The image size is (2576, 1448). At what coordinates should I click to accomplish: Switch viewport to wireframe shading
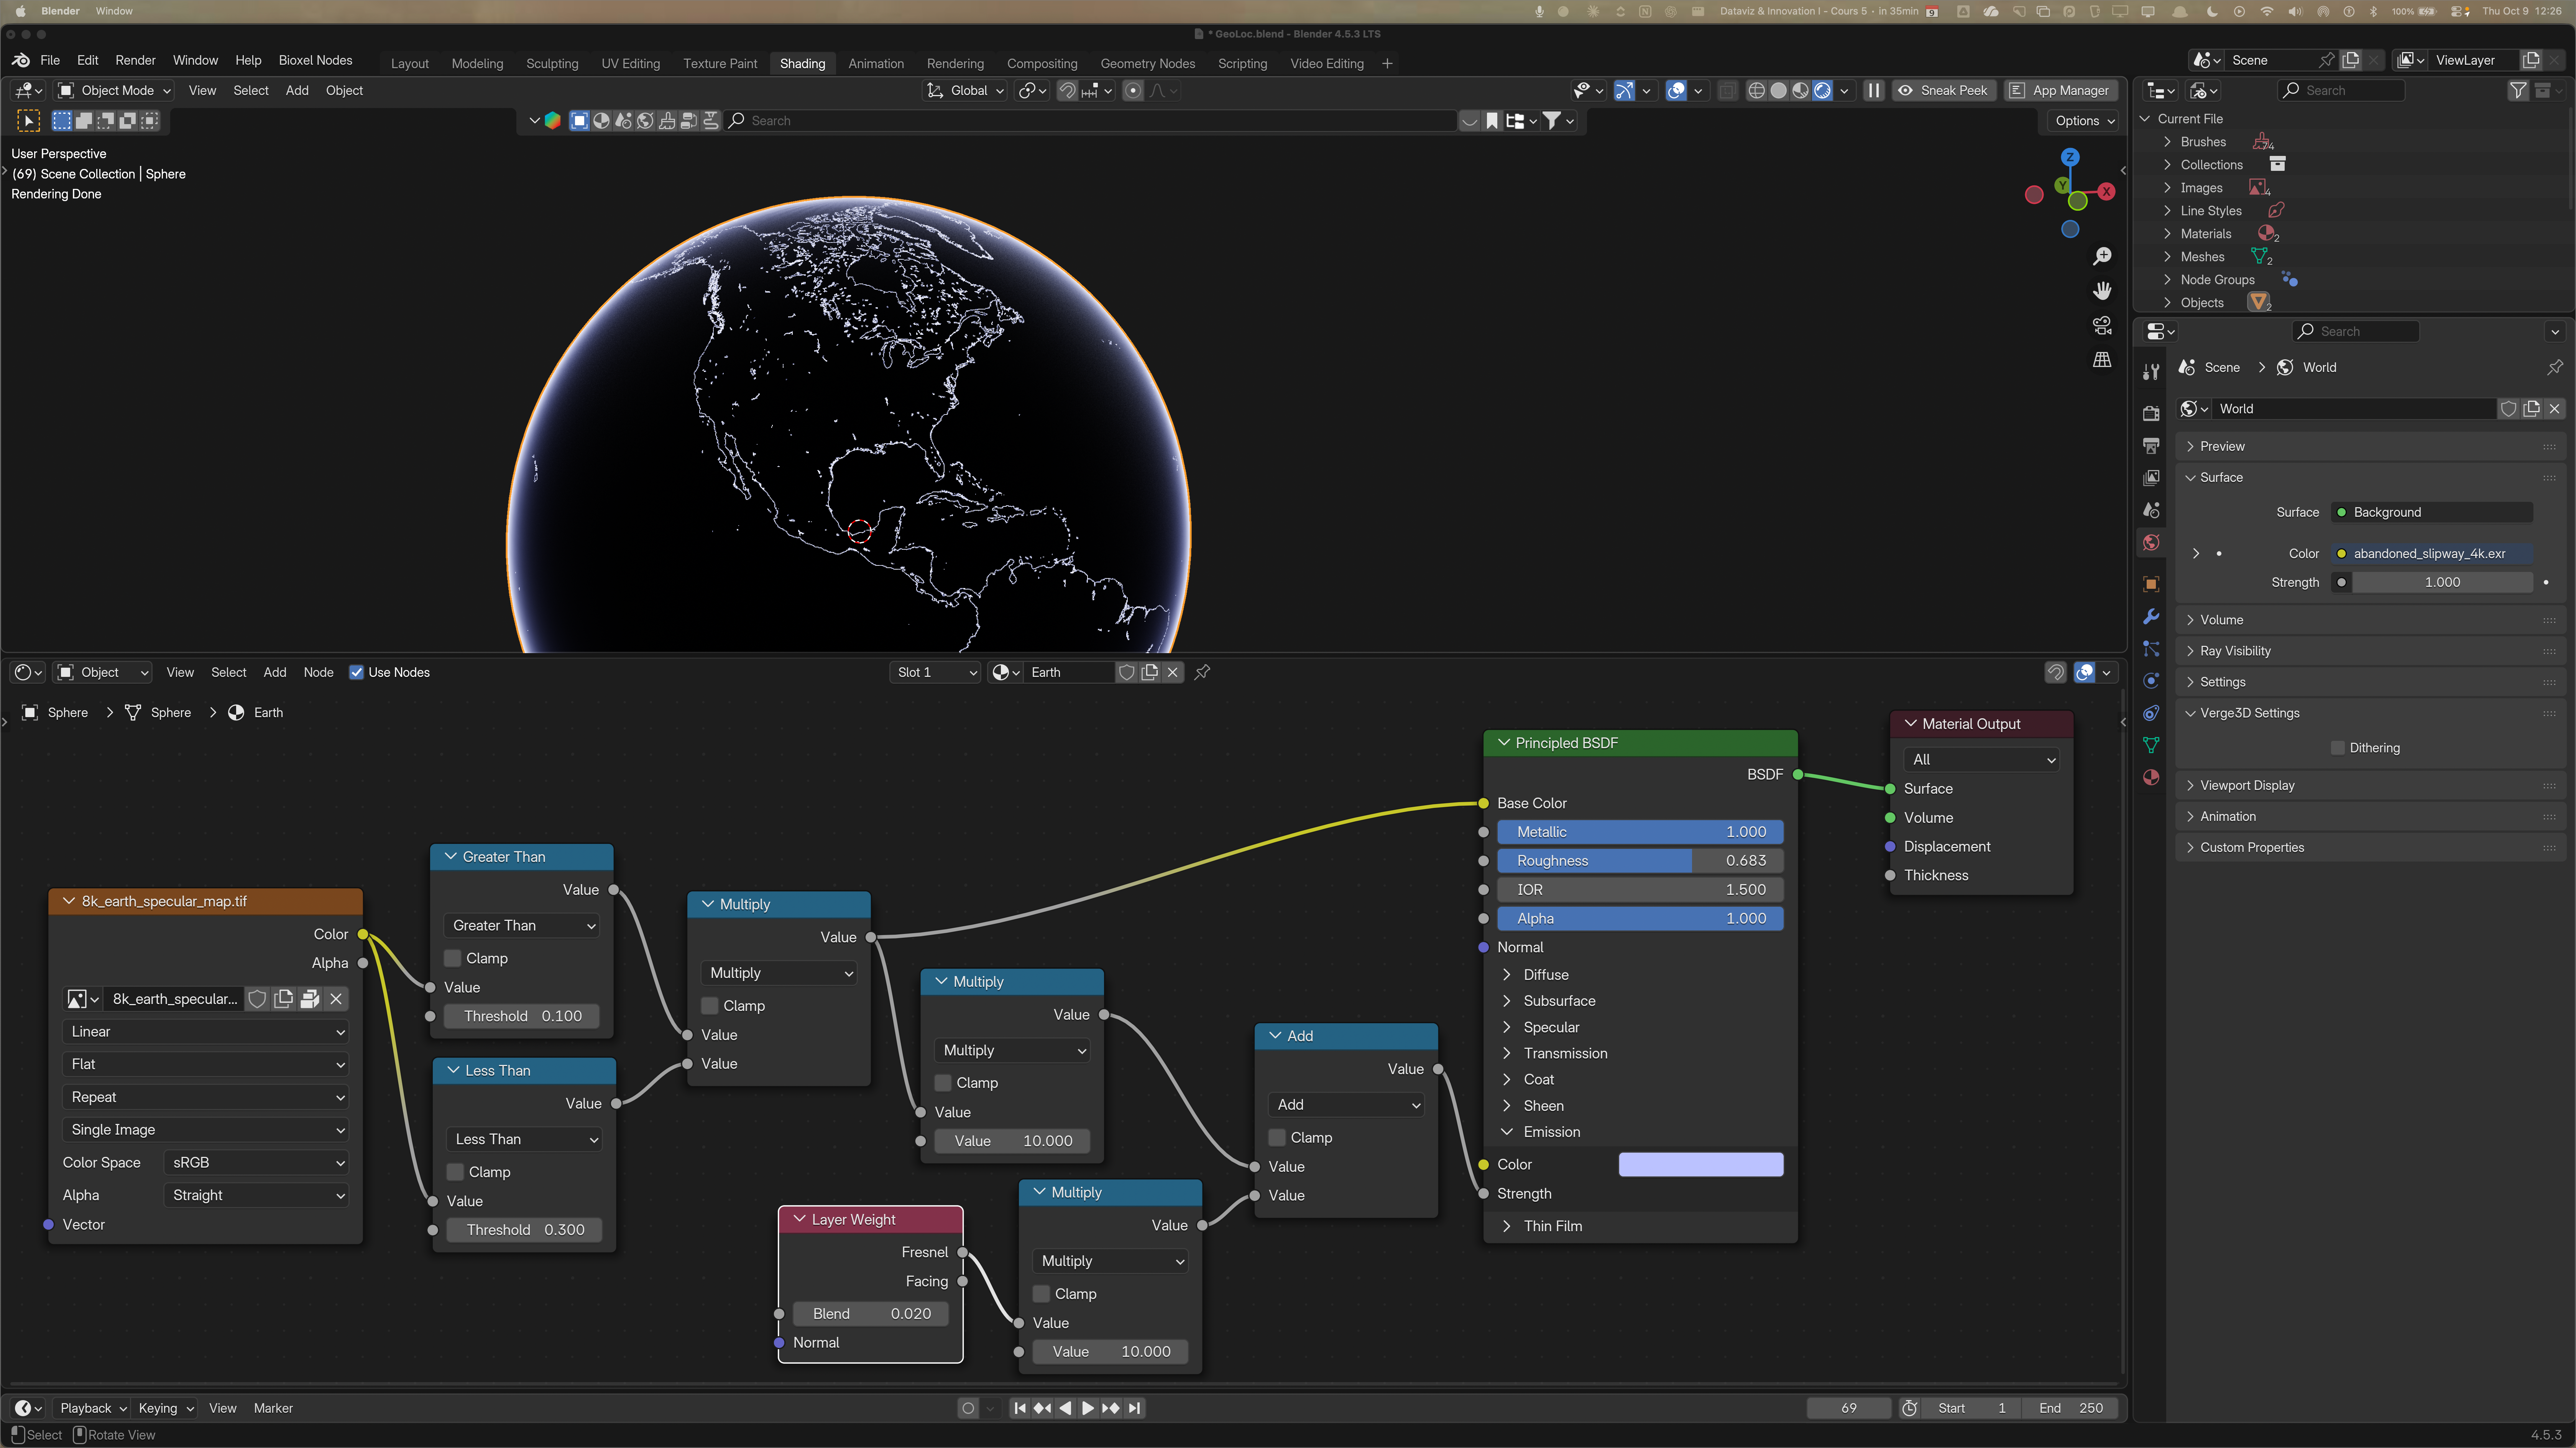click(1756, 91)
